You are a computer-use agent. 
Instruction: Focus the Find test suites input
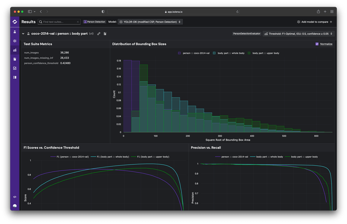(59, 22)
